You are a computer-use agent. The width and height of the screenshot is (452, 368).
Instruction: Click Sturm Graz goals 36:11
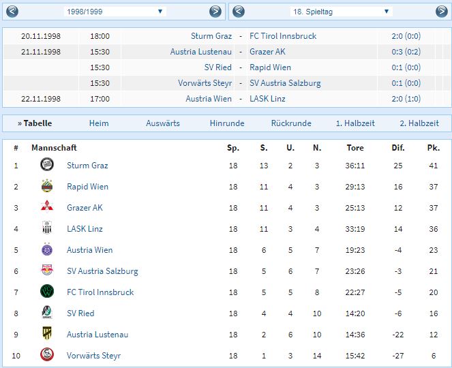(x=355, y=166)
